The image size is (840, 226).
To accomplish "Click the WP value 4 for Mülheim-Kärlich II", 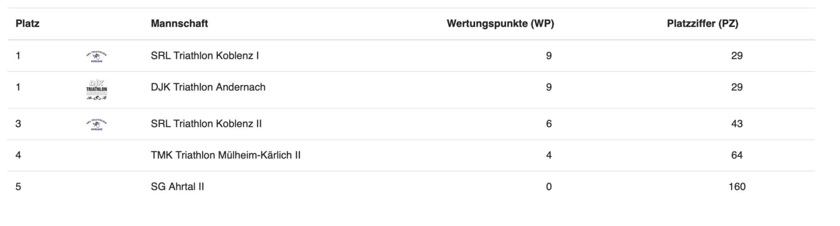I will 549,155.
